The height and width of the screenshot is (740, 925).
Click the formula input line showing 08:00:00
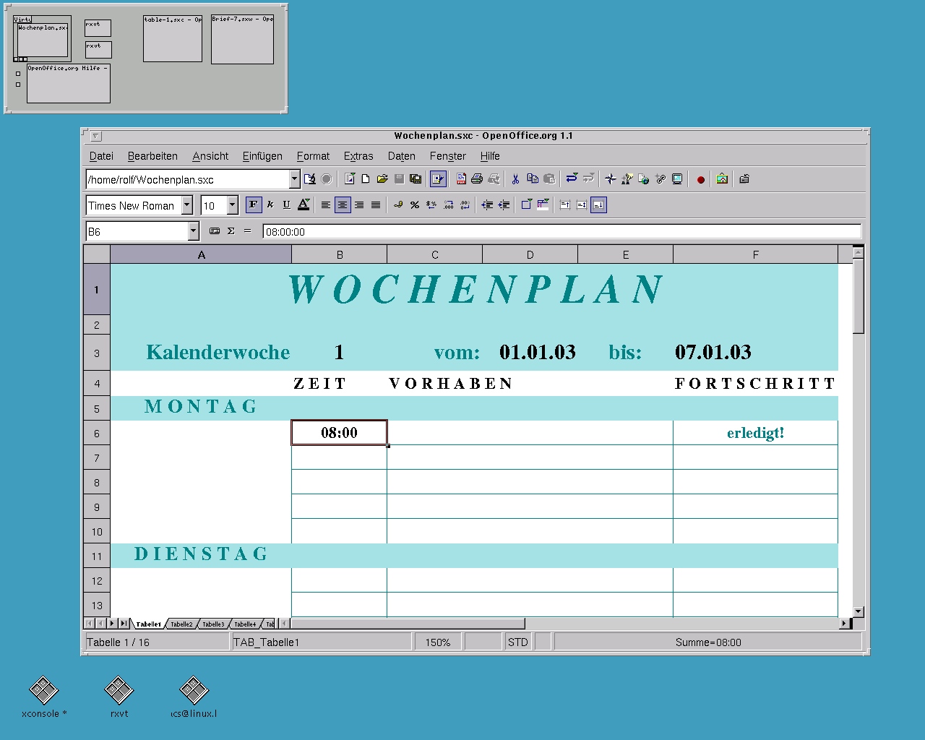[x=562, y=231]
